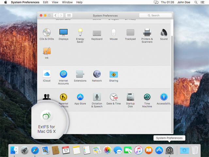The image size is (209, 157).
Task: Open the Apple menu
Action: (x=6, y=2)
